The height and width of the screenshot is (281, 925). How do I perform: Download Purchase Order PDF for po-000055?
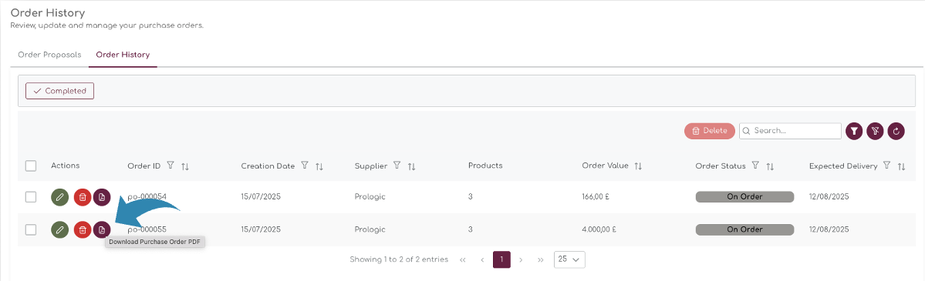[x=102, y=229]
